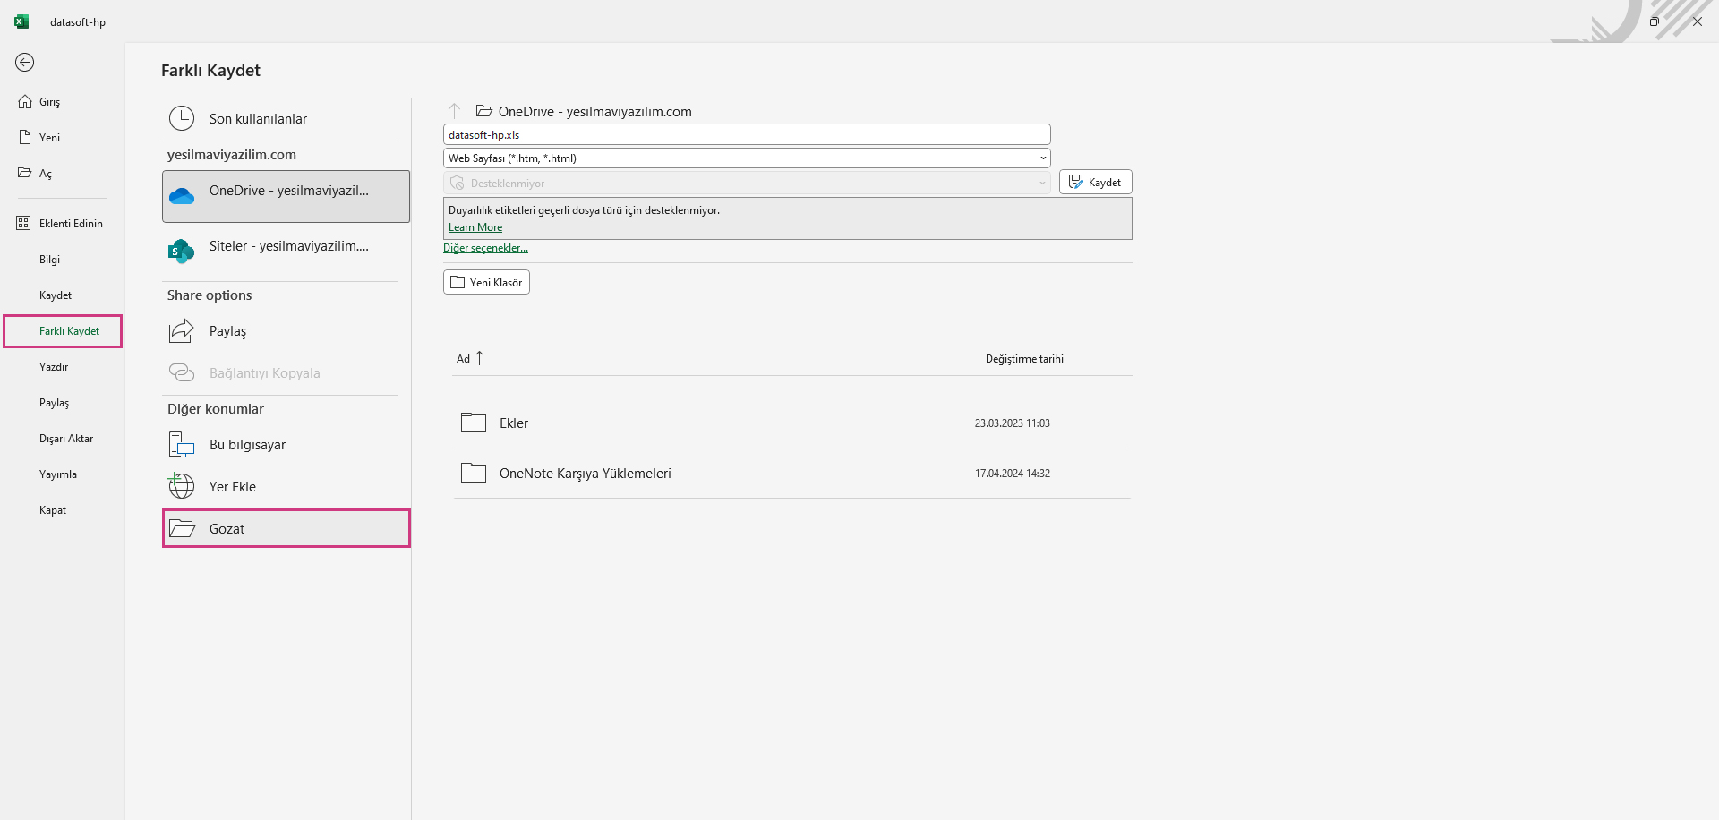The width and height of the screenshot is (1719, 820).
Task: Click the back arrow icon
Action: [x=25, y=62]
